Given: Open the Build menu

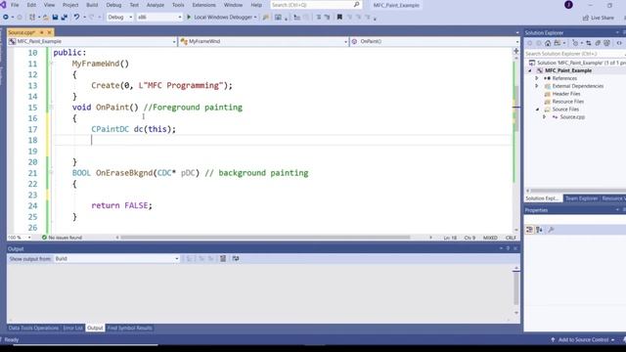Looking at the screenshot, I should click(x=92, y=5).
